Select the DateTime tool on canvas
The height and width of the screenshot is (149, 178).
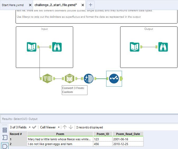[x=69, y=78]
